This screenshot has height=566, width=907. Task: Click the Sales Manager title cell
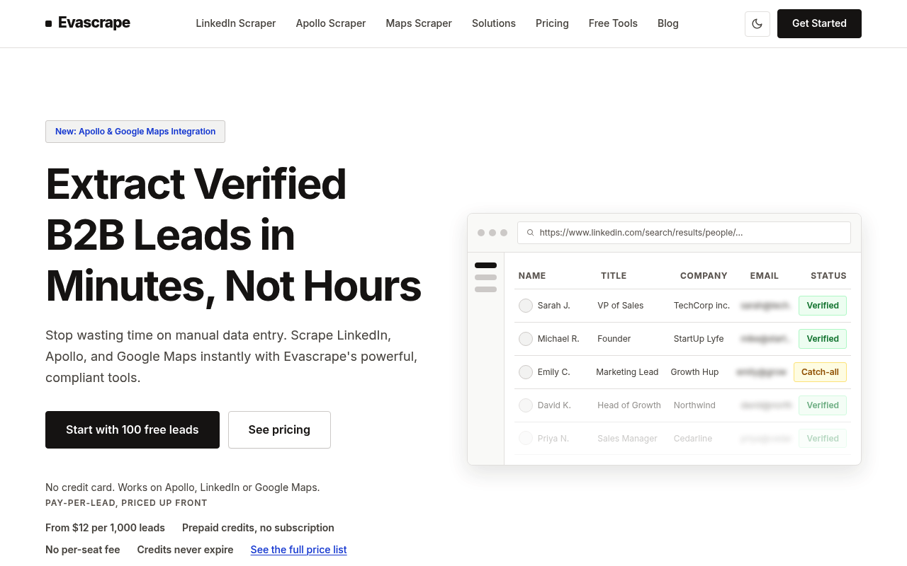[627, 439]
